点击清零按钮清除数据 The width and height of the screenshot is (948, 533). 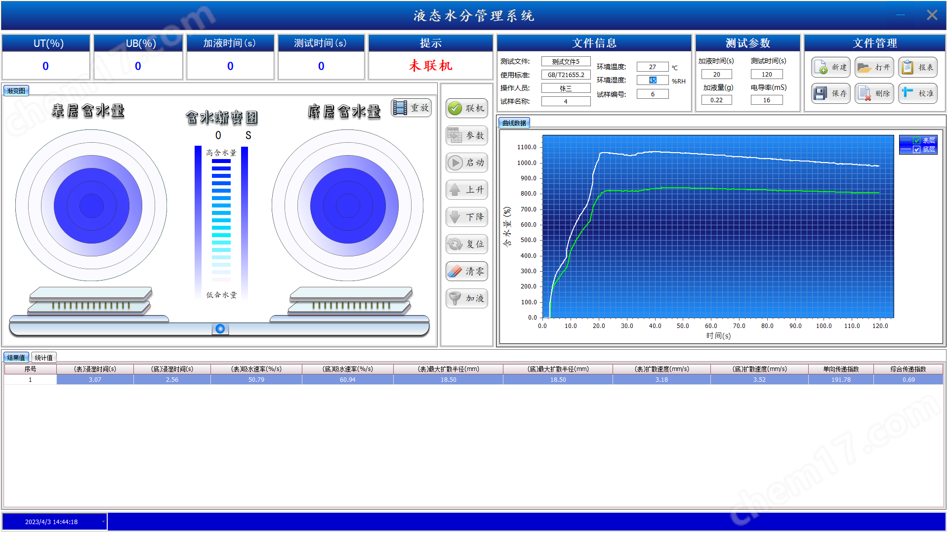466,271
